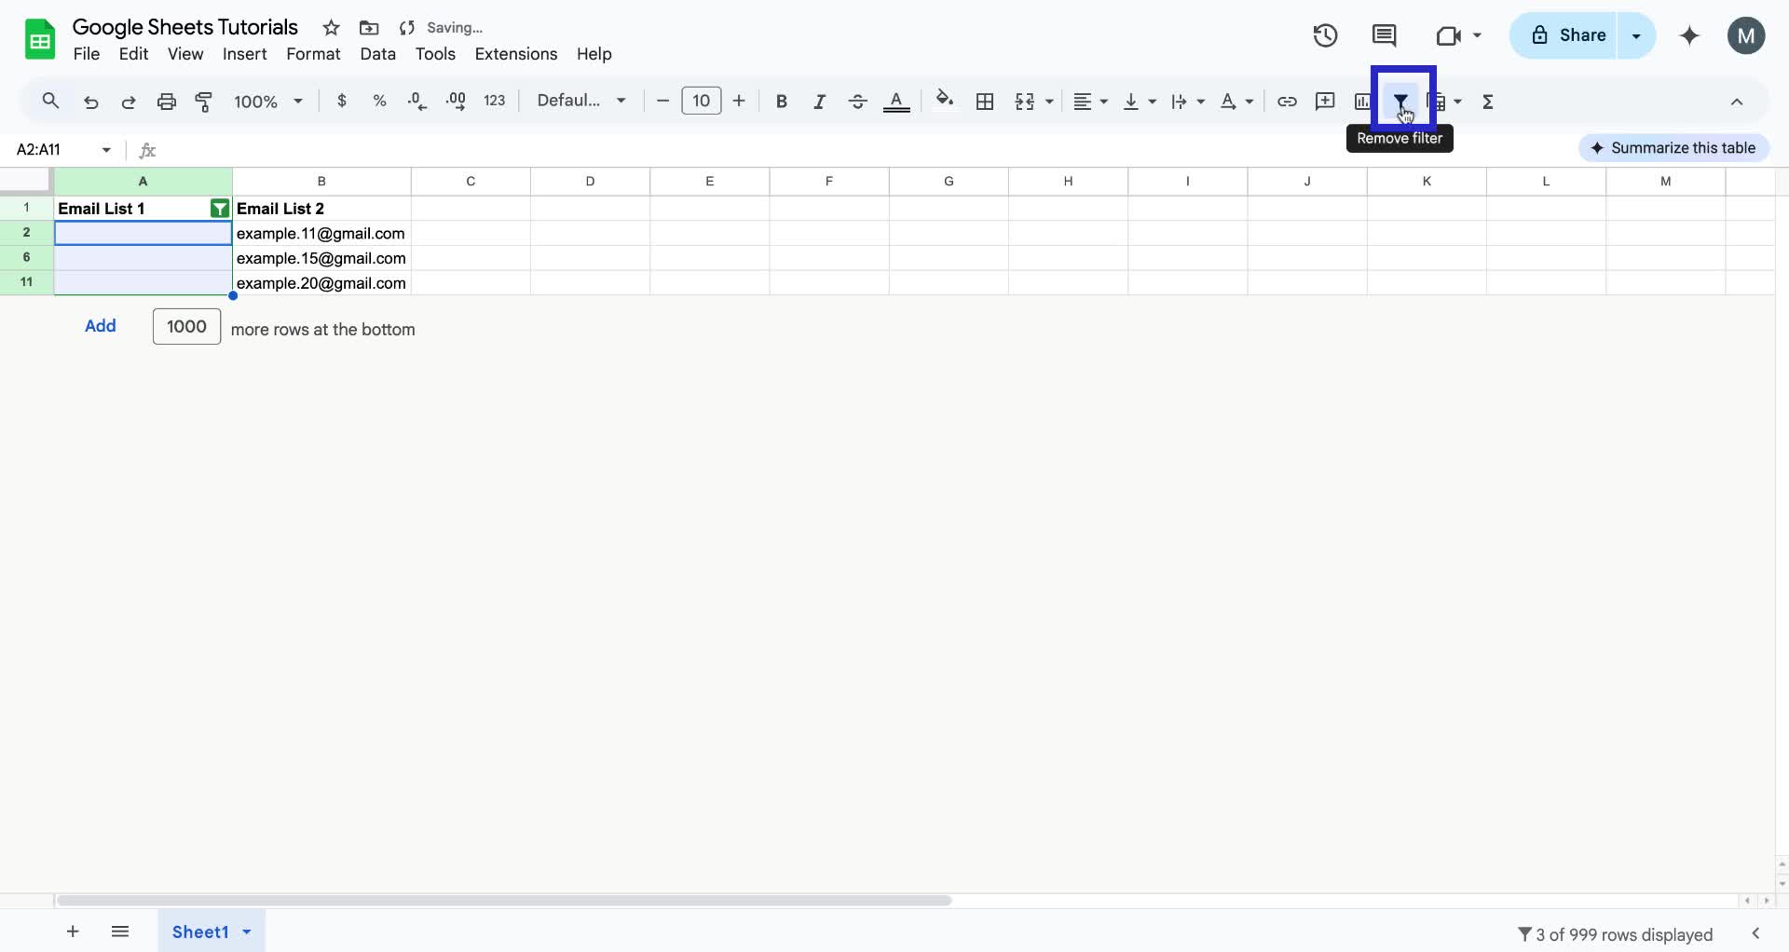This screenshot has height=952, width=1789.
Task: Toggle italic formatting
Action: pyautogui.click(x=819, y=102)
